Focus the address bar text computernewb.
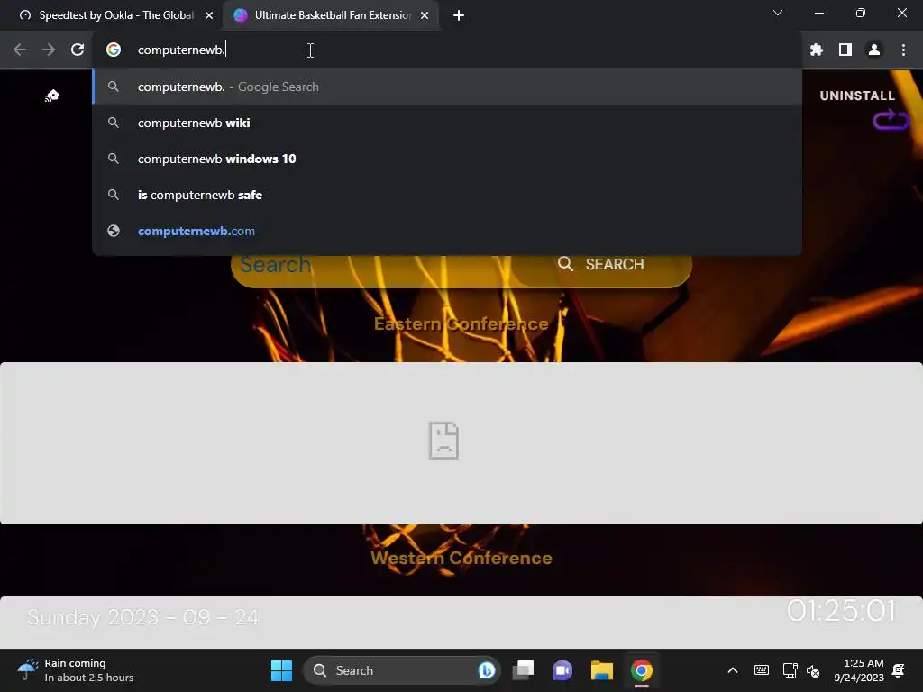The width and height of the screenshot is (923, 692). (x=181, y=50)
